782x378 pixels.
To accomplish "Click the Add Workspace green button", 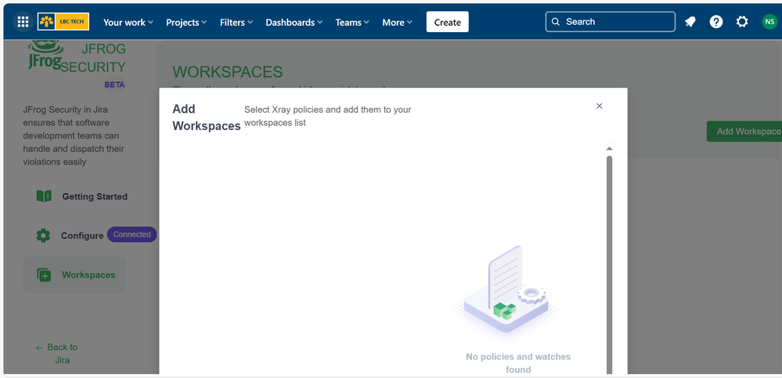I will pyautogui.click(x=744, y=131).
